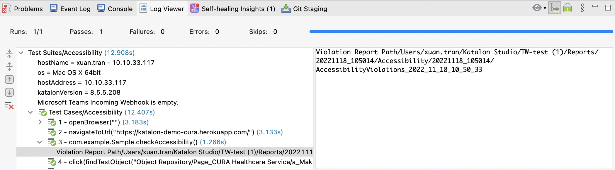Click the blue test progress bar
Image resolution: width=615 pixels, height=170 pixels.
coord(461,32)
